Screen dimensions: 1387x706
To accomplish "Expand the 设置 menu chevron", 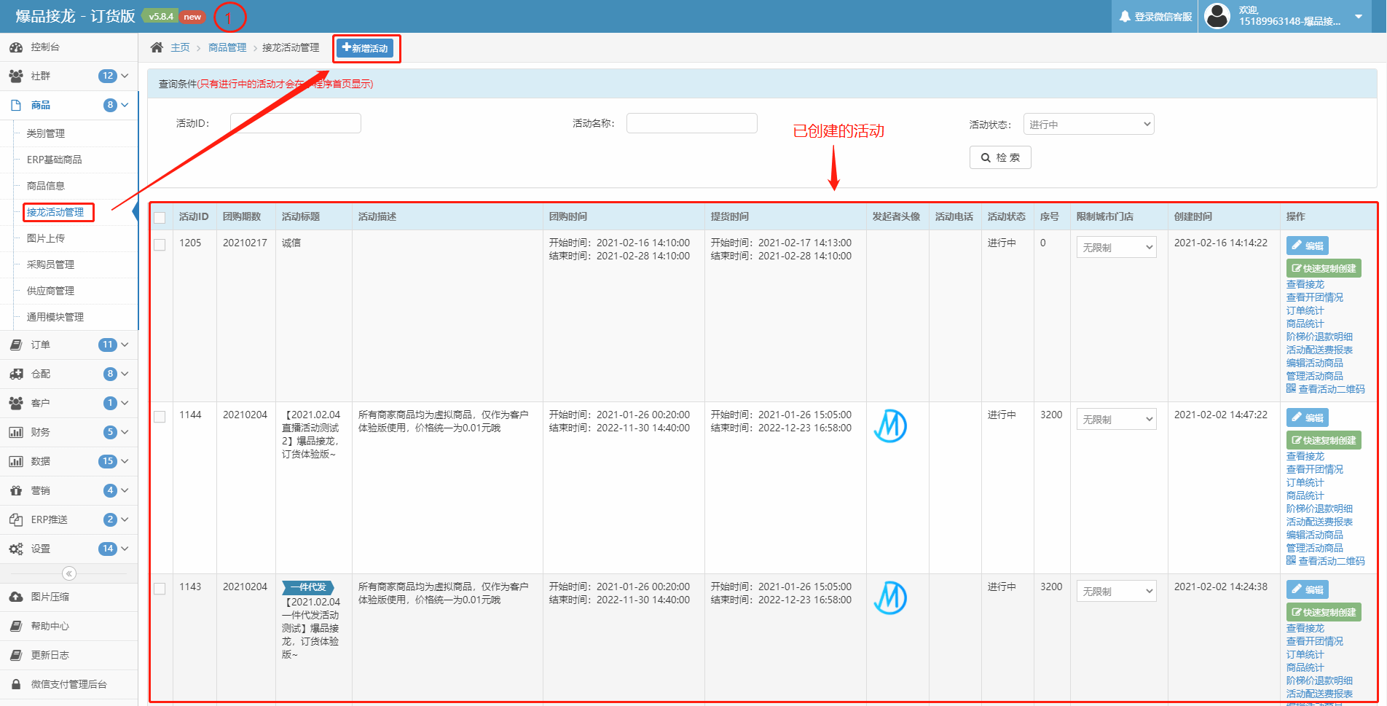I will [x=125, y=549].
